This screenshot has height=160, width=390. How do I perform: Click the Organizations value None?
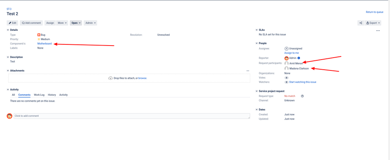tap(287, 74)
